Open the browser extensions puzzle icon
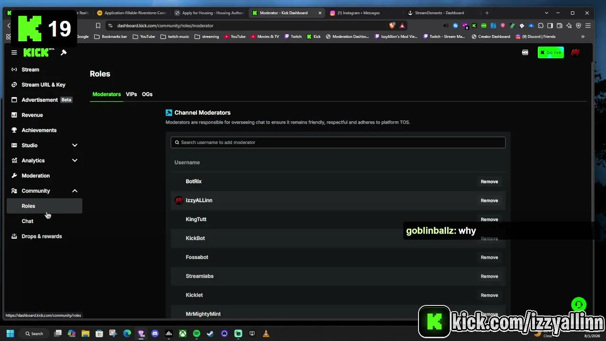606x341 pixels. [541, 26]
